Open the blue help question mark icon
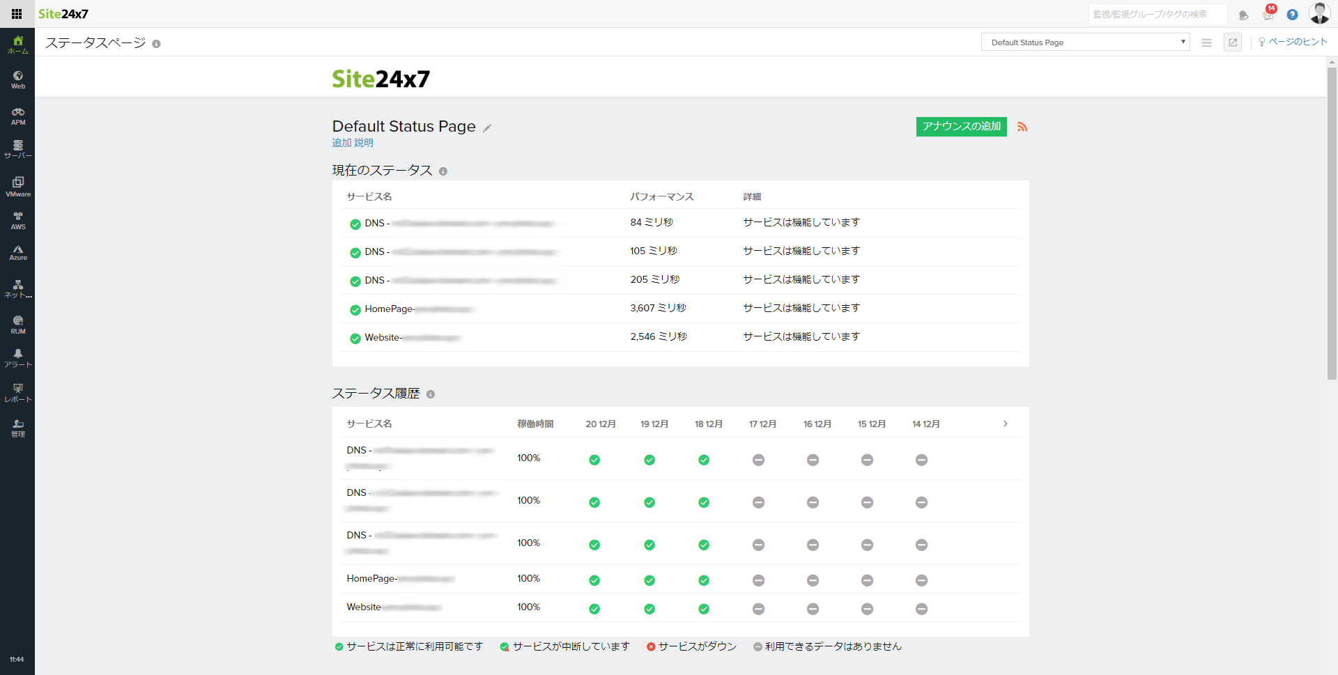The height and width of the screenshot is (675, 1338). pyautogui.click(x=1292, y=15)
